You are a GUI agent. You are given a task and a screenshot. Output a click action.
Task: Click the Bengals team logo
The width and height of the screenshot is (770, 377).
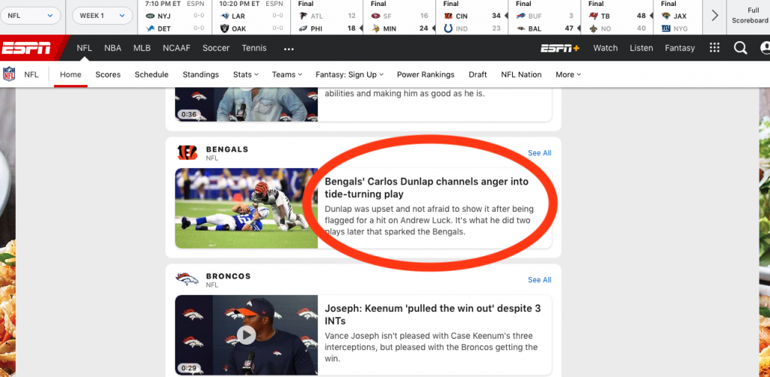187,153
